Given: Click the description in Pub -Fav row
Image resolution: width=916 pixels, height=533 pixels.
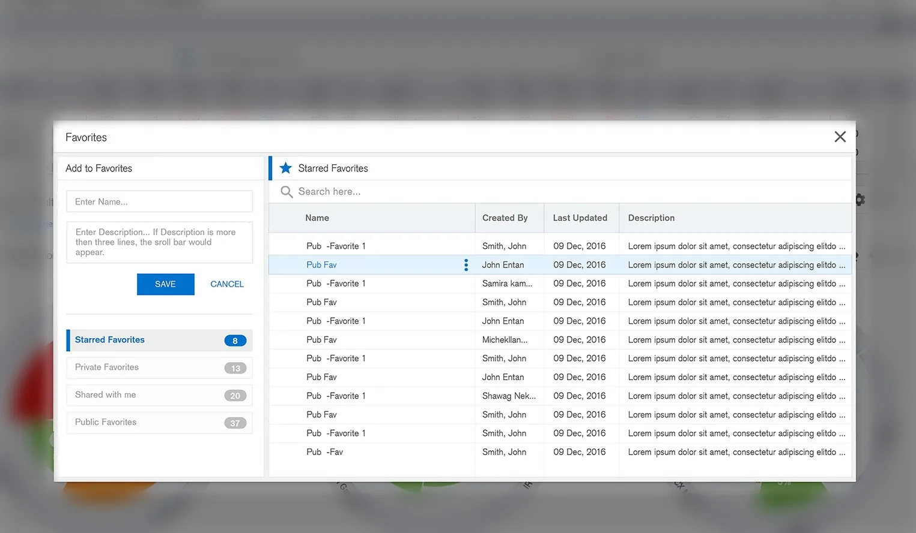Looking at the screenshot, I should (x=736, y=452).
